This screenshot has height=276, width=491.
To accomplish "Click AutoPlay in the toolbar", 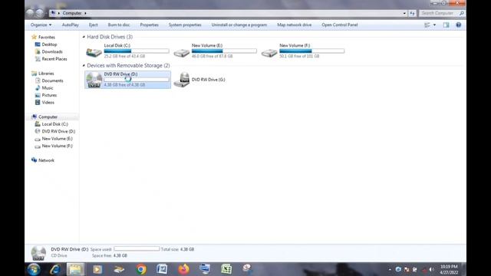I will (70, 25).
